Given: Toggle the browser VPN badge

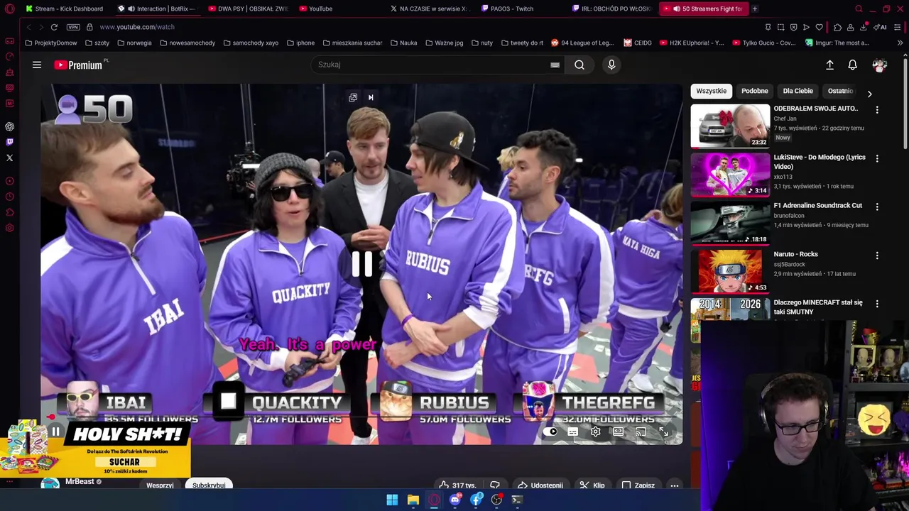Looking at the screenshot, I should (x=73, y=27).
